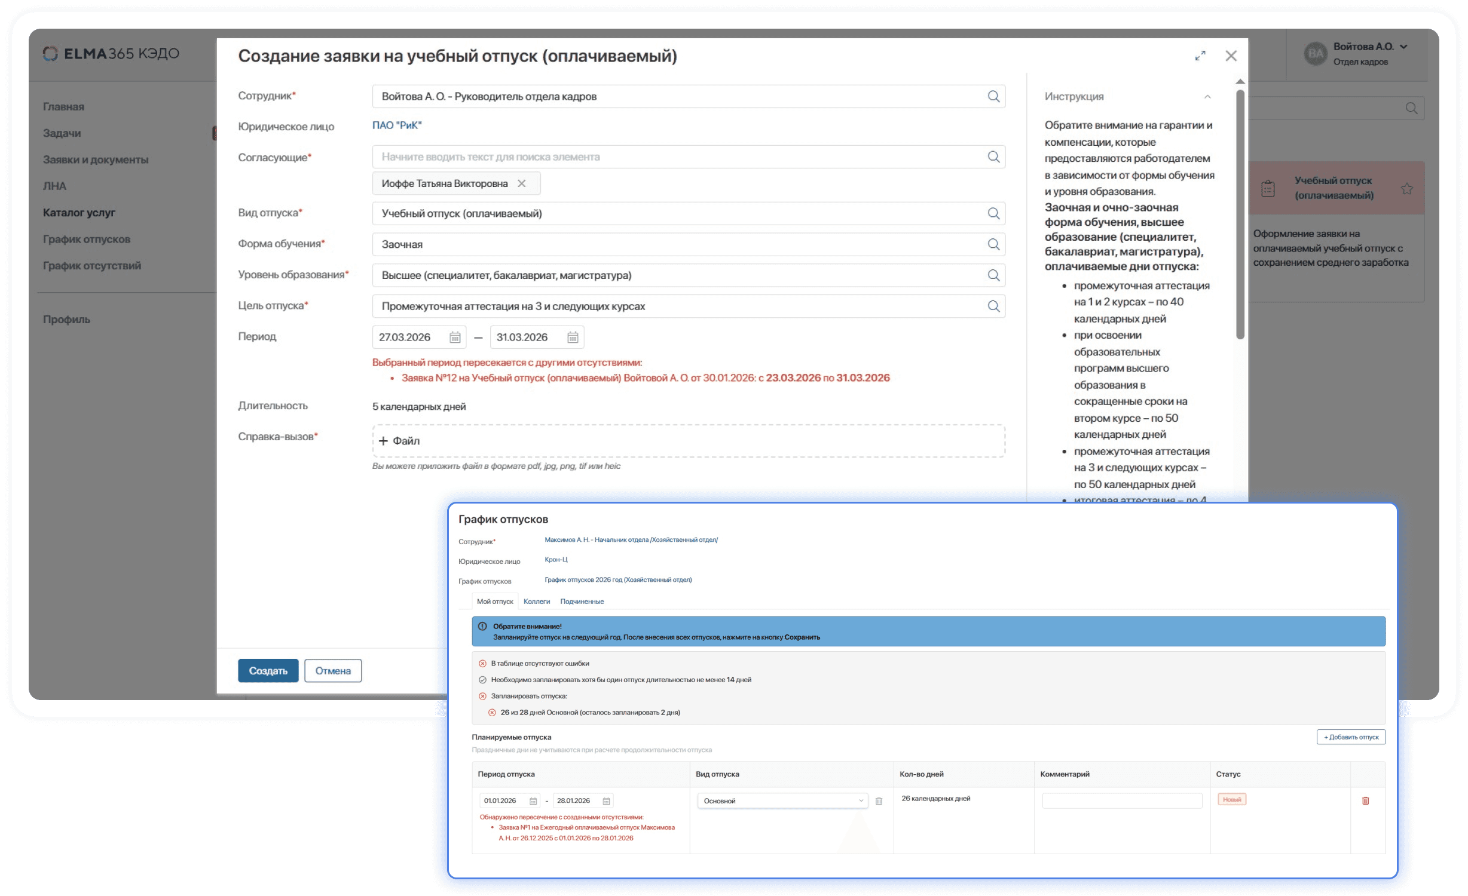The width and height of the screenshot is (1468, 896).
Task: Switch to the Подчиненные tab
Action: coord(582,602)
